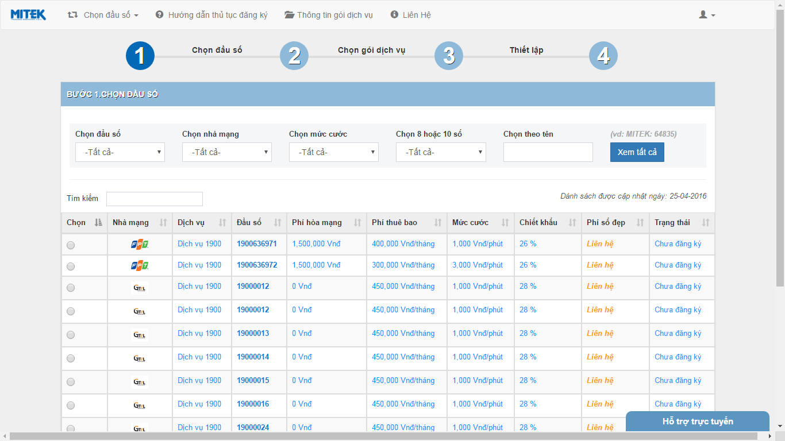Go to step 3 circle
Viewport: 785px width, 441px height.
tap(449, 56)
